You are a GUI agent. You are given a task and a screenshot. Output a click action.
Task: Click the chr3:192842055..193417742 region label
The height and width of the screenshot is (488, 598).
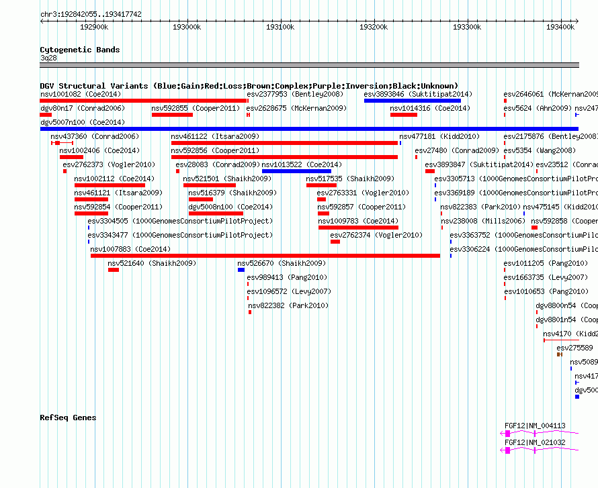point(91,14)
